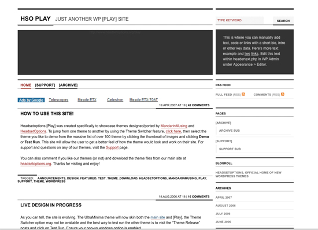Open the Telescopes ad link
Screen dimensions: 318x230
[58, 100]
